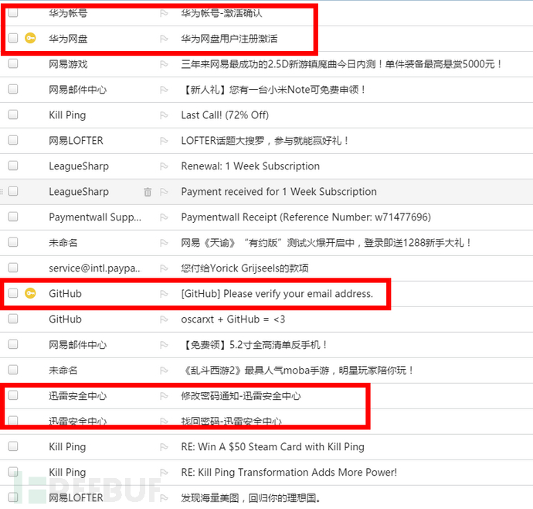Viewport: 533px width, 509px height.
Task: Click sender Paymentwall Supp...
Action: tap(95, 217)
